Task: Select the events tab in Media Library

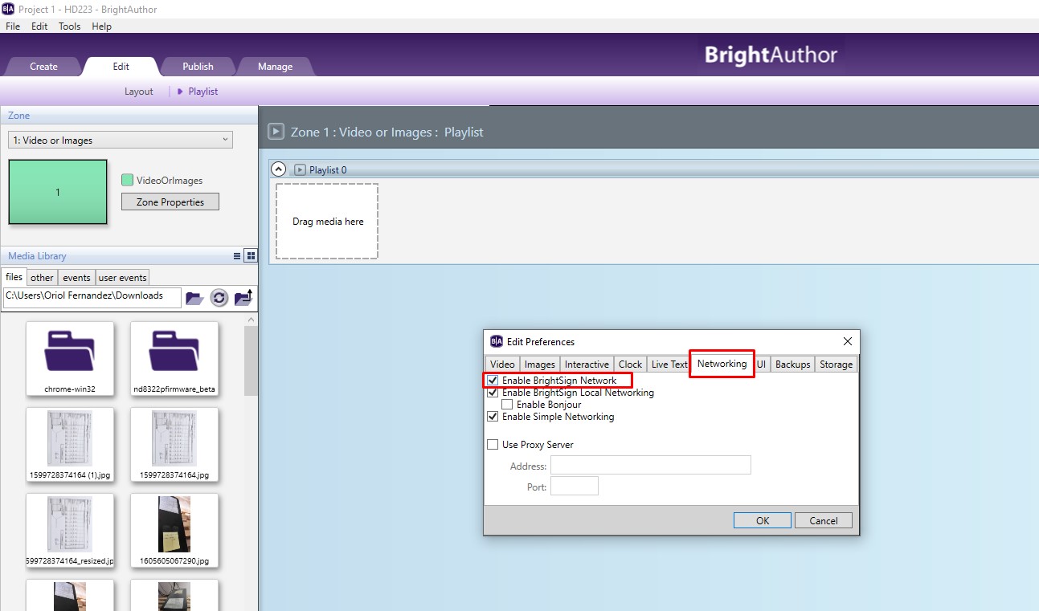Action: tap(76, 278)
